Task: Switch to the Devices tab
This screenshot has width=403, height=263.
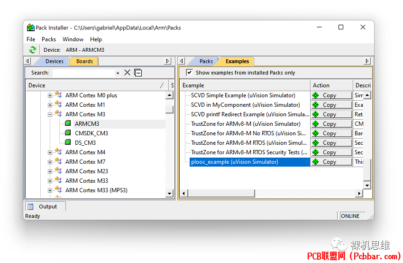Action: [54, 61]
